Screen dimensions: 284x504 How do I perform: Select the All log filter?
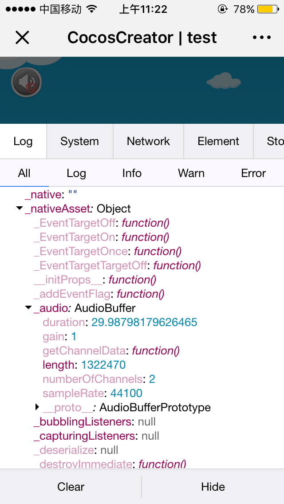(24, 173)
